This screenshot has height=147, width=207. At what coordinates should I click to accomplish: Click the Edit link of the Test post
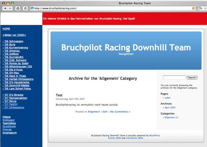point(105,112)
